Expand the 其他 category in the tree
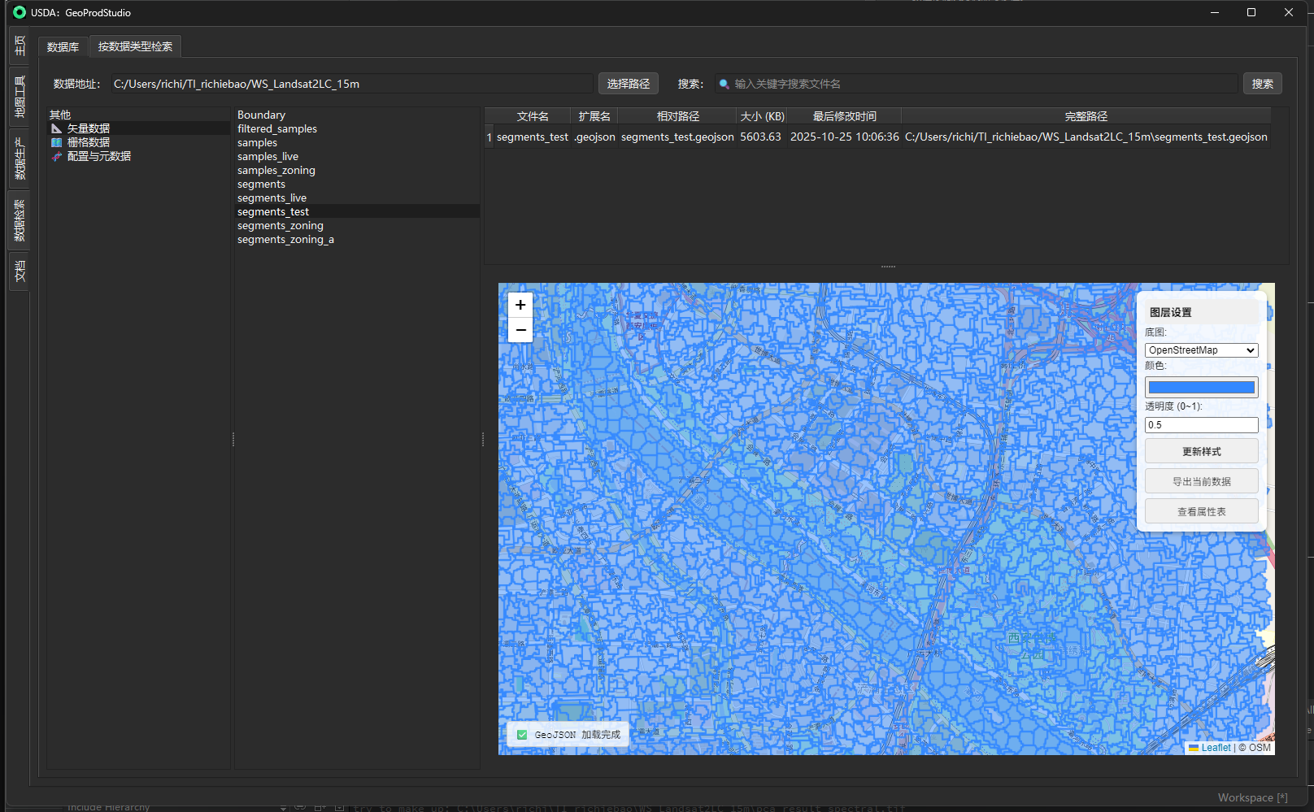This screenshot has height=812, width=1314. [59, 115]
